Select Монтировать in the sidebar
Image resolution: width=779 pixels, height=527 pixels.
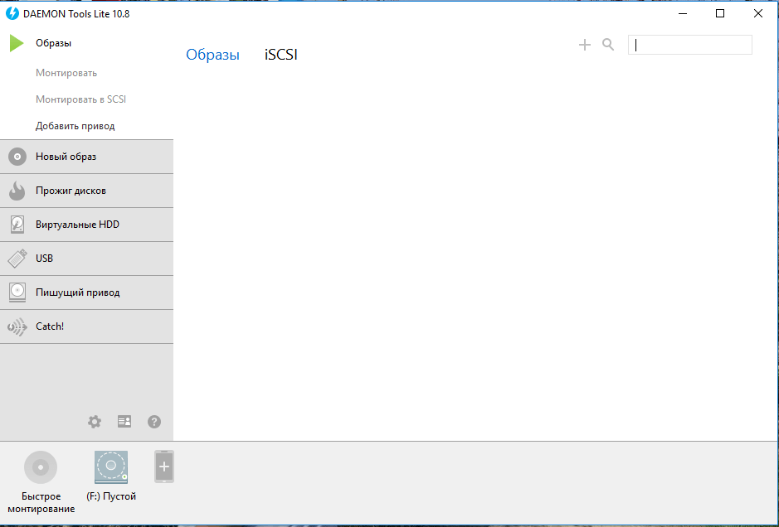click(x=66, y=73)
